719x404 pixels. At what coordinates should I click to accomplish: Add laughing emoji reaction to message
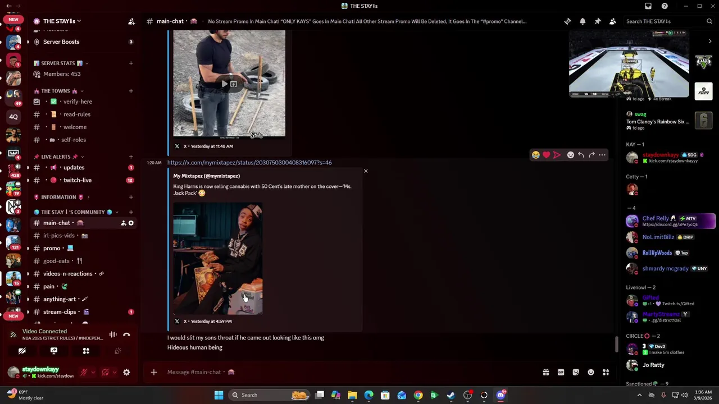coord(536,155)
